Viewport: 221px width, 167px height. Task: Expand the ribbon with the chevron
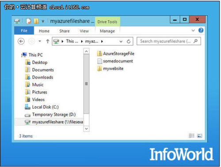point(193,31)
